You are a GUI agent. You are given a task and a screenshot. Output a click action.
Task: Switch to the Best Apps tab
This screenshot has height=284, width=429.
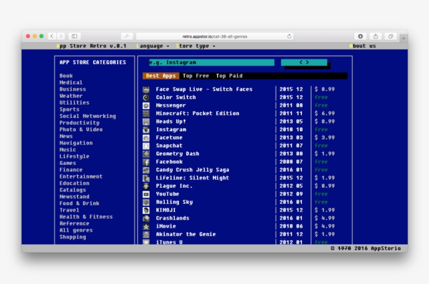pyautogui.click(x=161, y=76)
